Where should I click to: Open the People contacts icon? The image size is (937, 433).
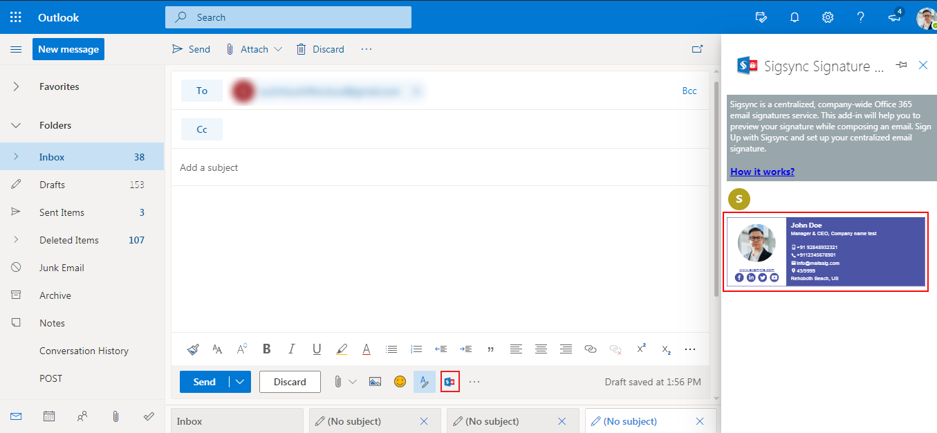pos(82,416)
